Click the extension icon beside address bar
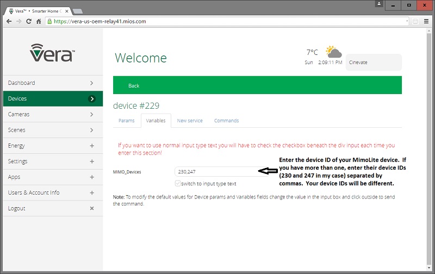Image resolution: width=435 pixels, height=274 pixels. (415, 21)
